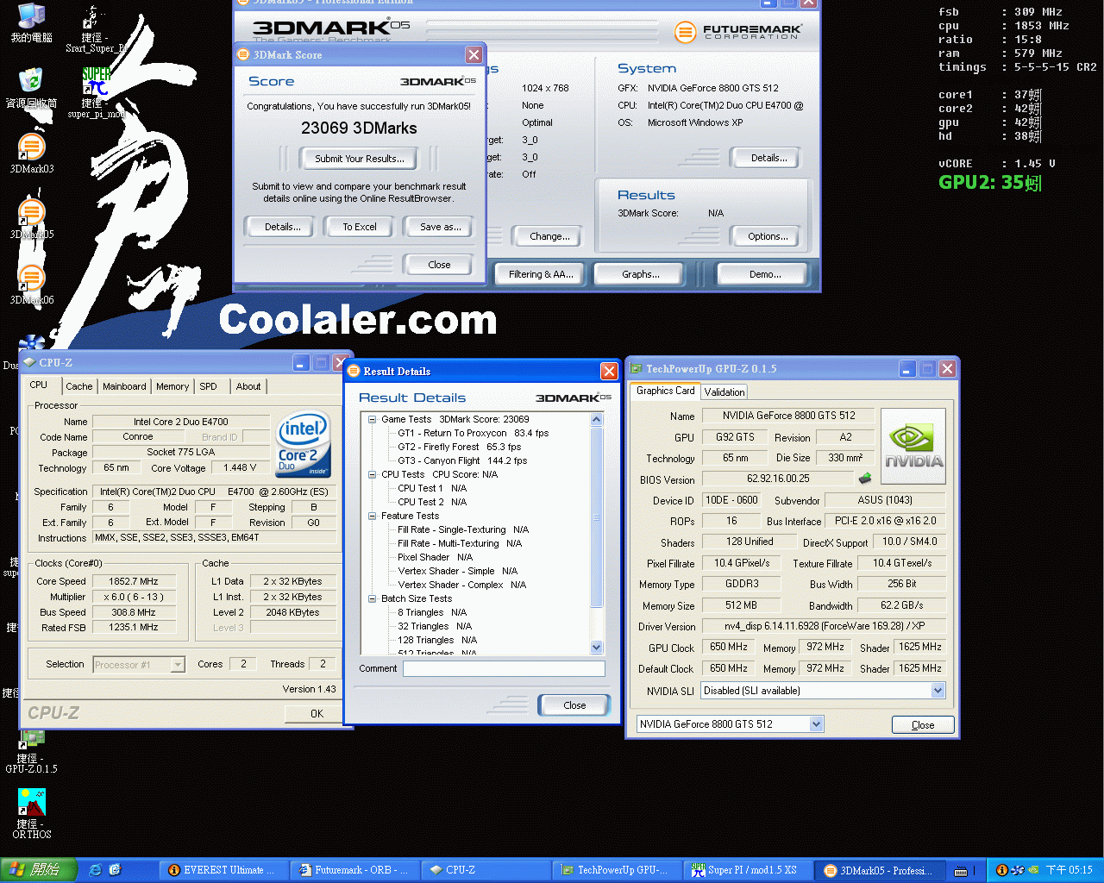The width and height of the screenshot is (1104, 883).
Task: Launch the Srart_Super_Pi desktop shortcut
Action: click(95, 28)
